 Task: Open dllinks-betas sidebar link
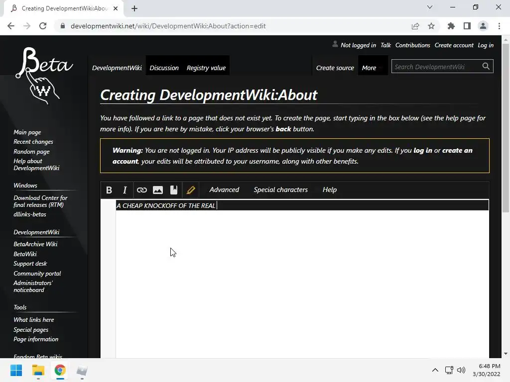click(29, 214)
